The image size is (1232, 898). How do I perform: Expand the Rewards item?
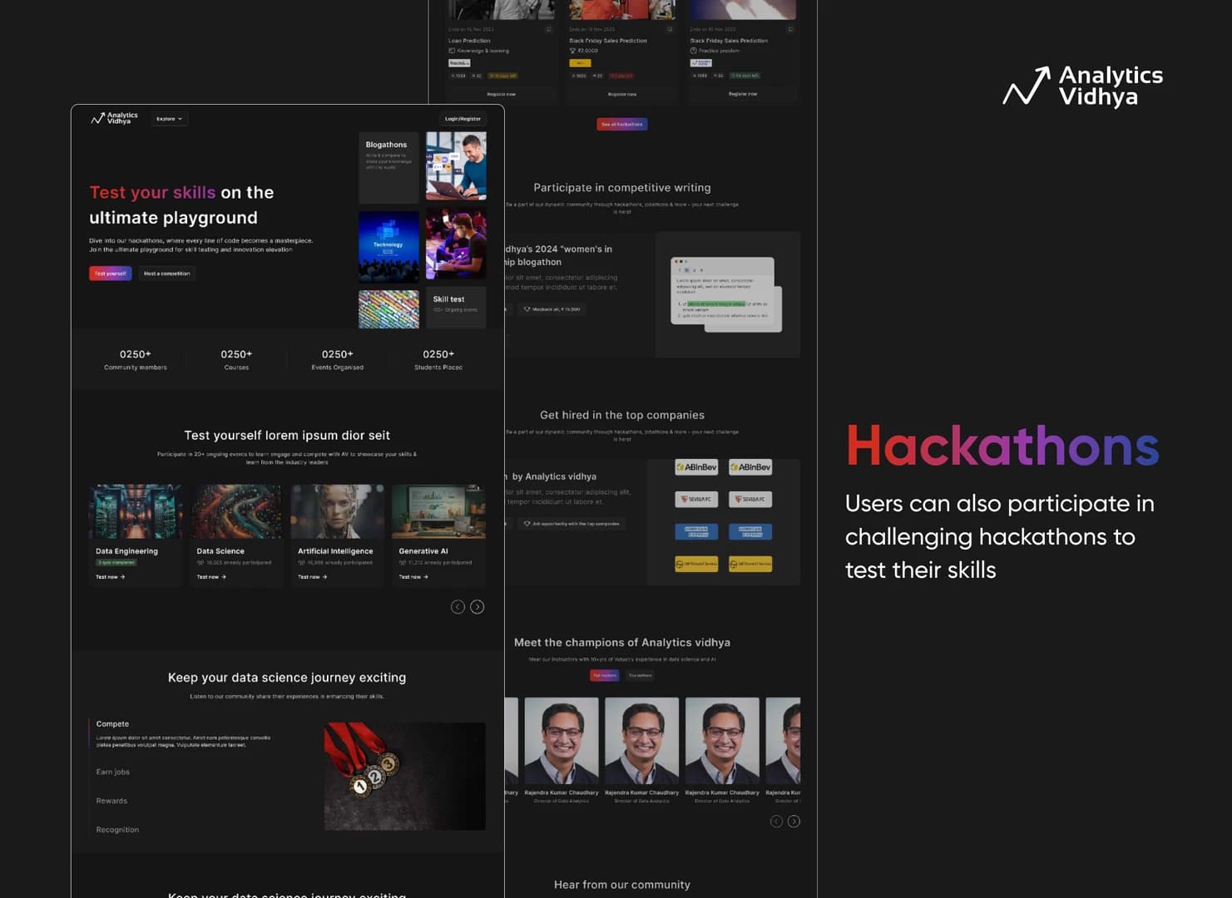(111, 802)
